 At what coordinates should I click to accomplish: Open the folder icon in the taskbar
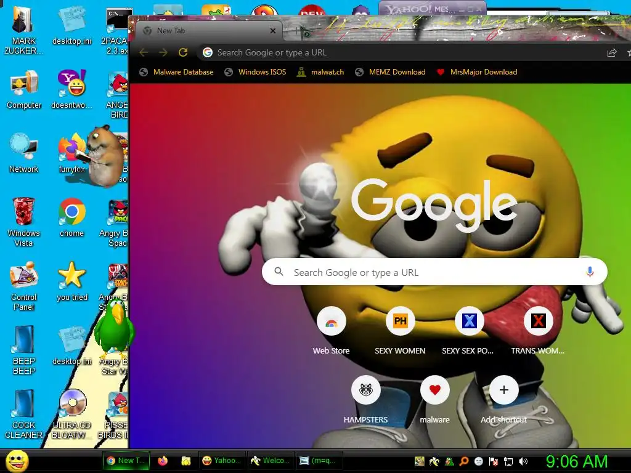pos(185,461)
